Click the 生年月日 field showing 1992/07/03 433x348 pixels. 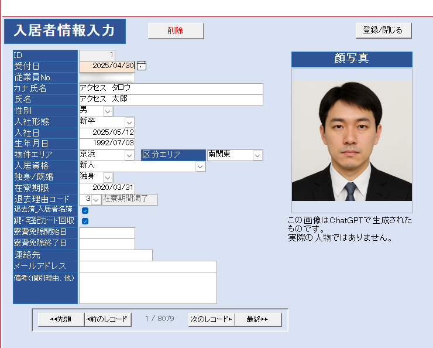(107, 144)
